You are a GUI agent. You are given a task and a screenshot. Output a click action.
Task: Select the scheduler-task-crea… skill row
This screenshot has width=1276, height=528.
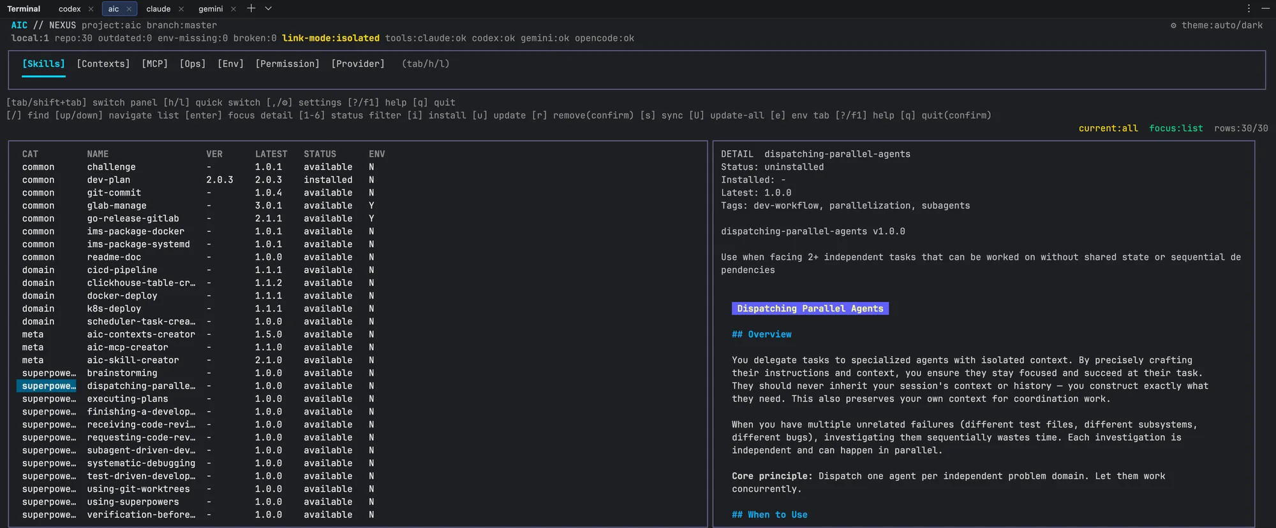click(x=198, y=322)
